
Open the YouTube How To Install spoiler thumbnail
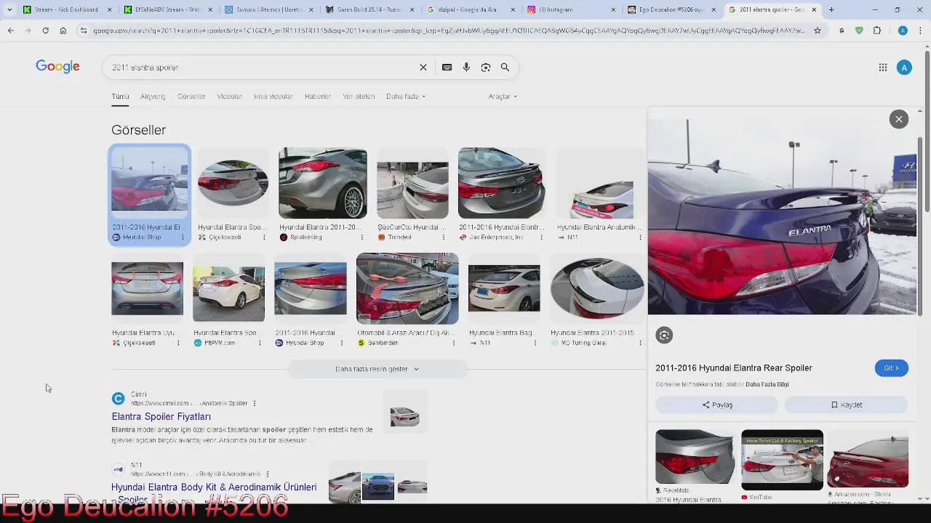[782, 460]
